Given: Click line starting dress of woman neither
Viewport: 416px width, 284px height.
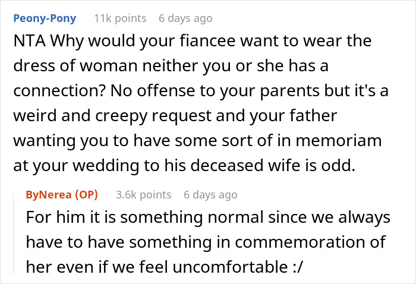Looking at the screenshot, I should (171, 66).
